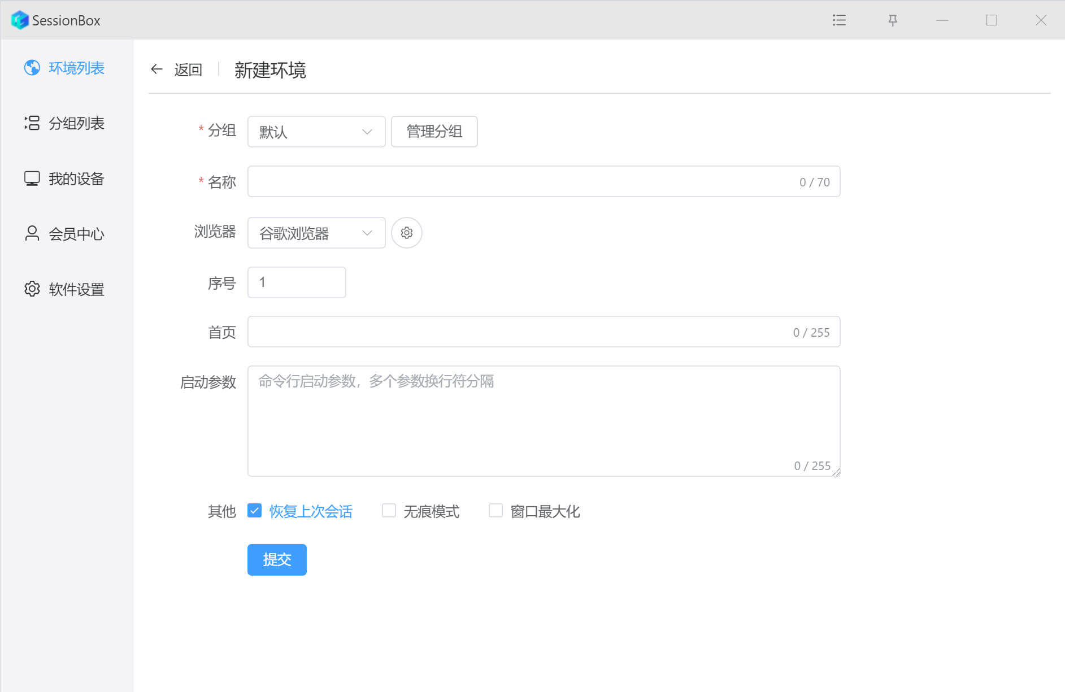1065x692 pixels.
Task: Uncheck the 恢复上次会话 checkbox
Action: pyautogui.click(x=255, y=511)
